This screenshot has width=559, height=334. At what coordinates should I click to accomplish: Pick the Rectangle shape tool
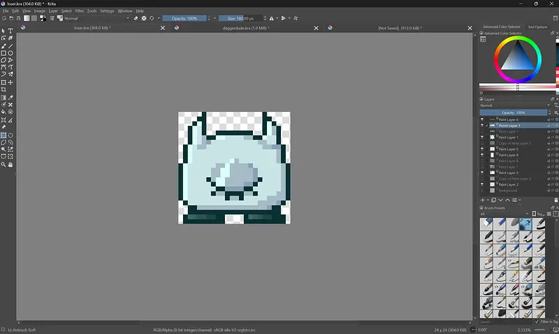3,53
